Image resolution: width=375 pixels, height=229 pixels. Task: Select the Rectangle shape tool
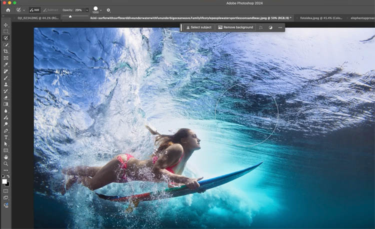point(5,150)
